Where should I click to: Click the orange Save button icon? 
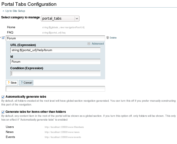point(9,82)
